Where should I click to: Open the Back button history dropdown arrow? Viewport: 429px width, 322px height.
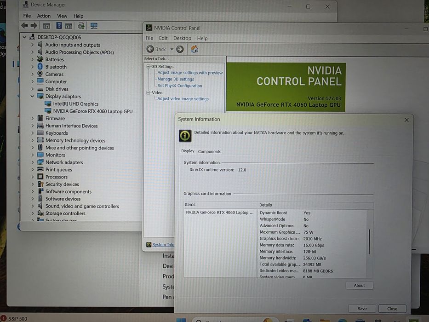point(172,49)
